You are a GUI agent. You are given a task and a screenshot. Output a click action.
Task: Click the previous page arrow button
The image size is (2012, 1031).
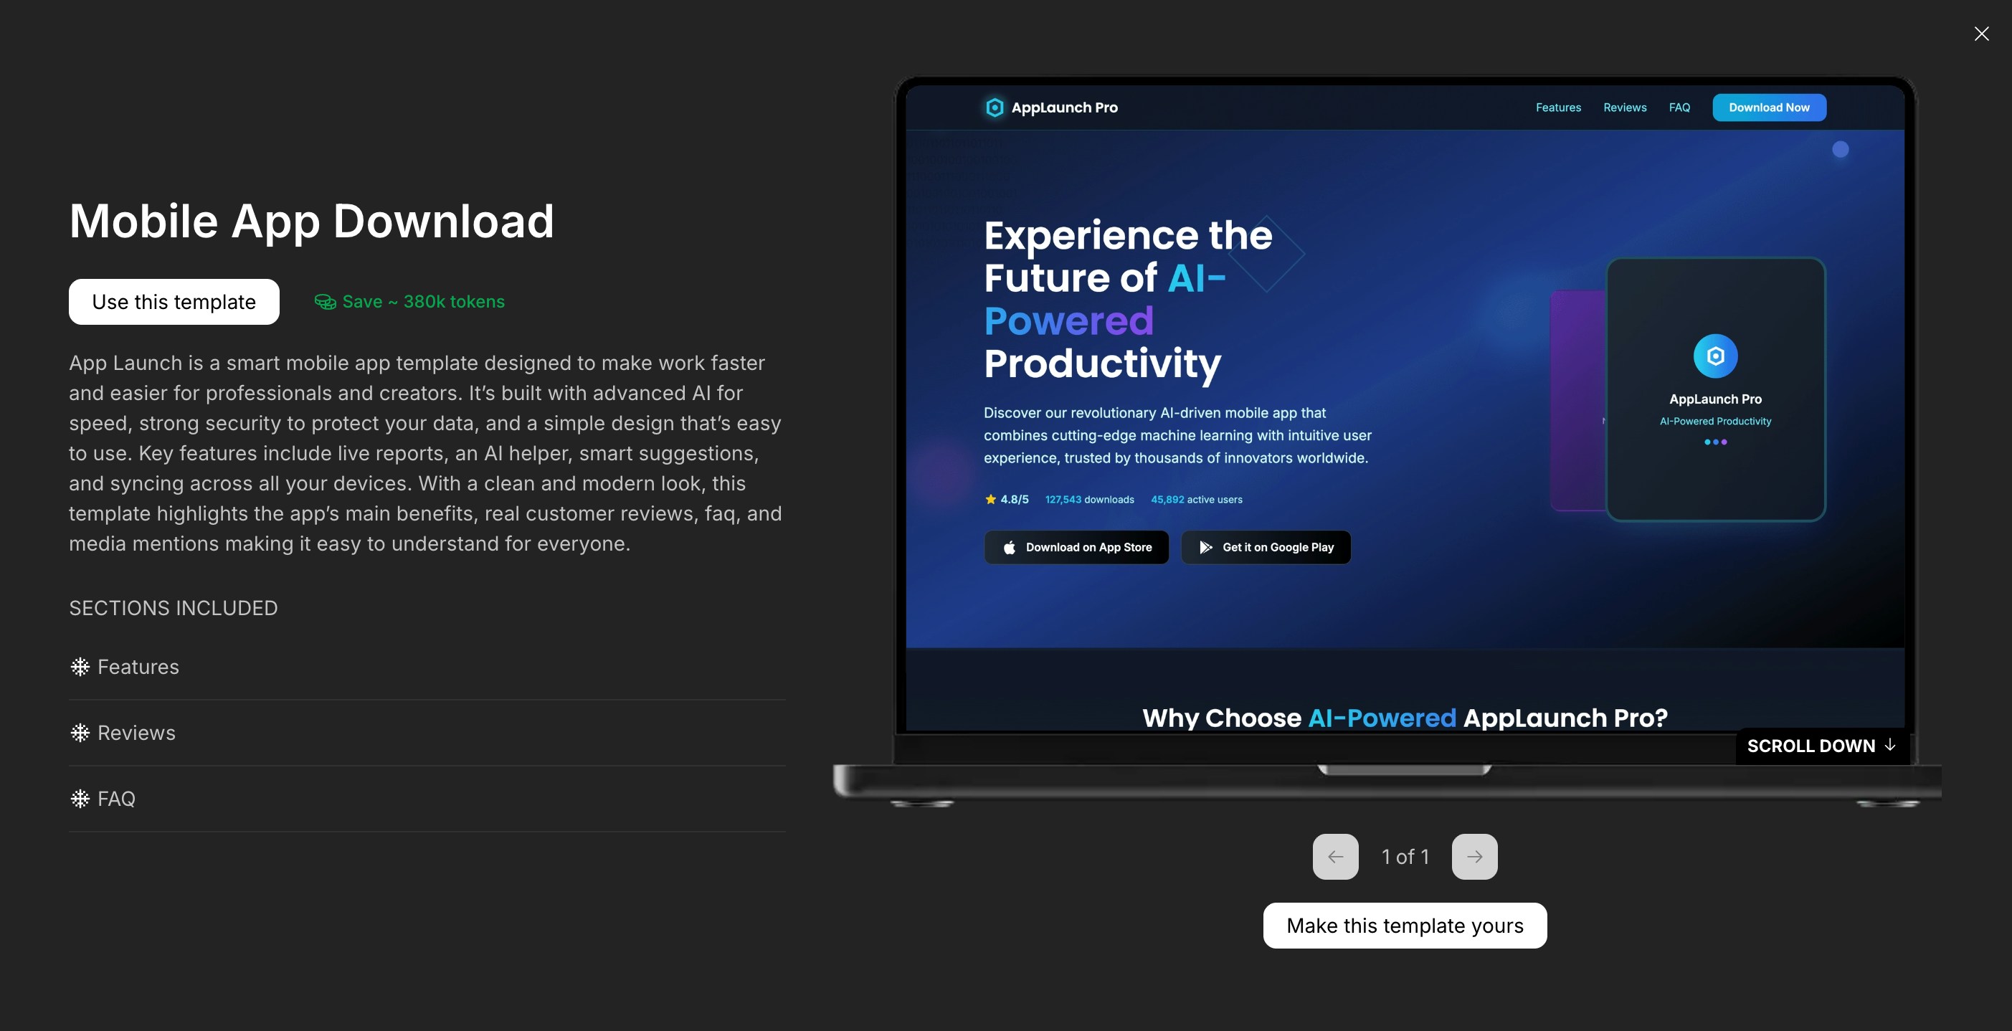pos(1335,857)
